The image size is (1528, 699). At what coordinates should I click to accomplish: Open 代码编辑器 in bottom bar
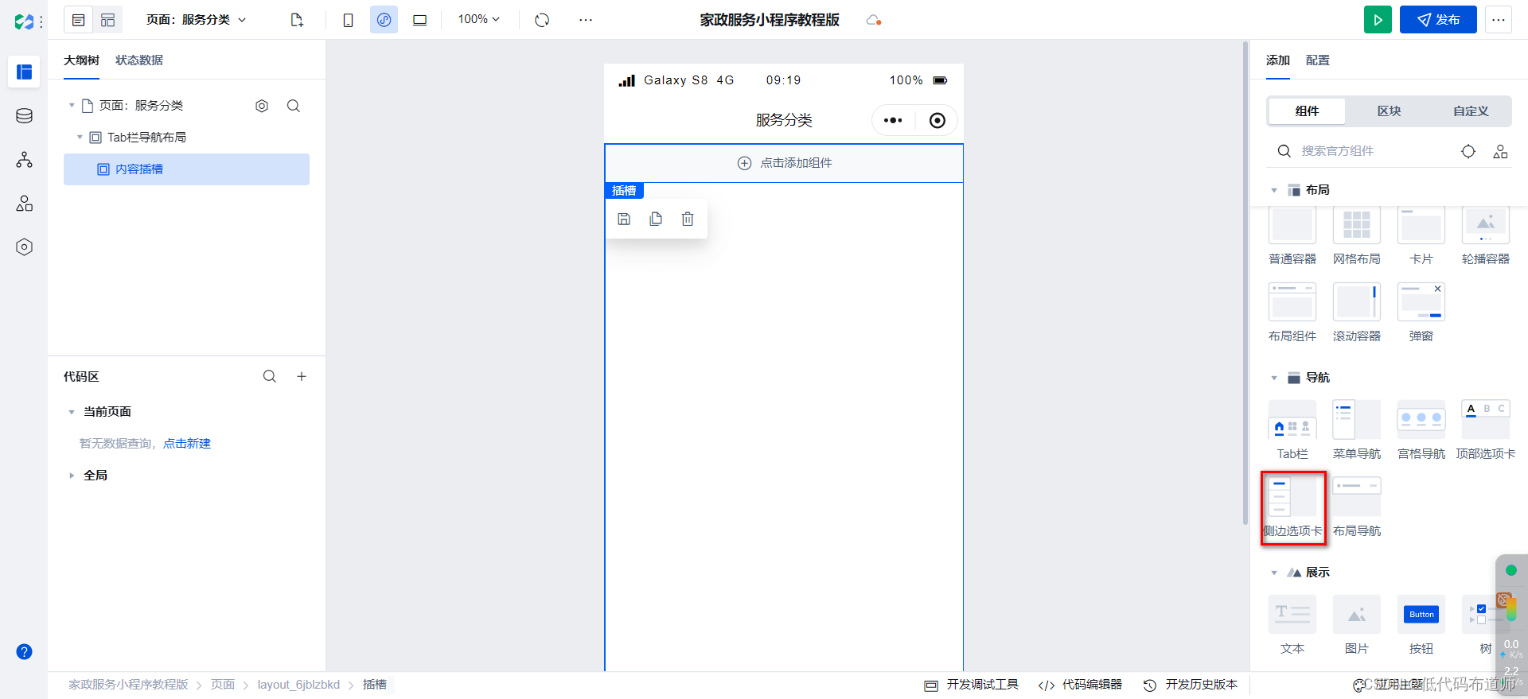click(1080, 685)
